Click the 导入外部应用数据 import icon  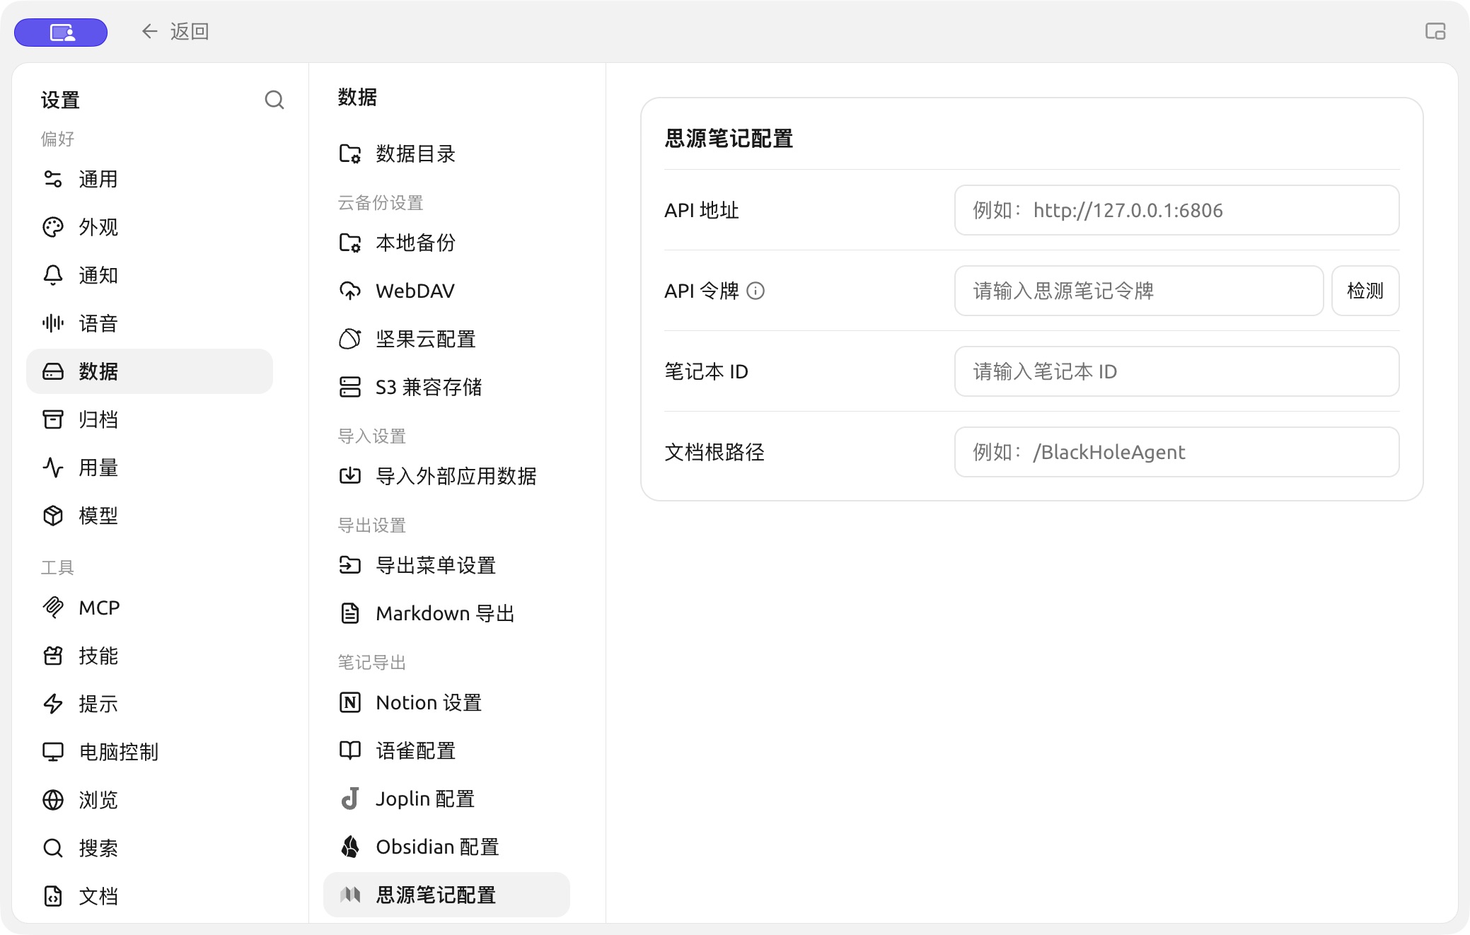click(350, 476)
